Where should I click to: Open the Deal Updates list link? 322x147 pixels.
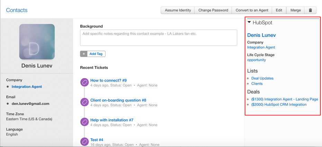262,78
